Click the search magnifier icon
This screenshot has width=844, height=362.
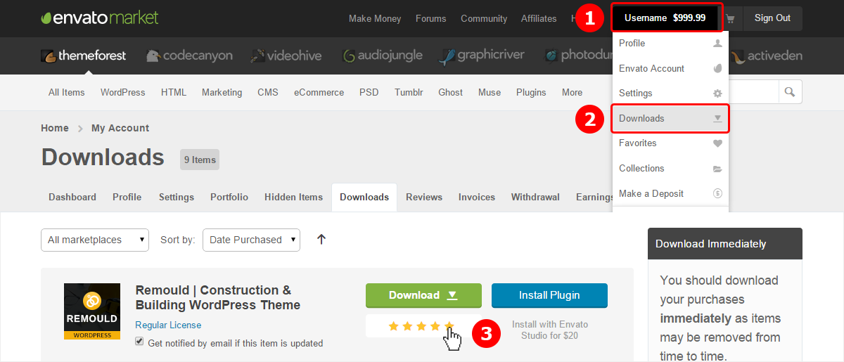click(x=790, y=92)
